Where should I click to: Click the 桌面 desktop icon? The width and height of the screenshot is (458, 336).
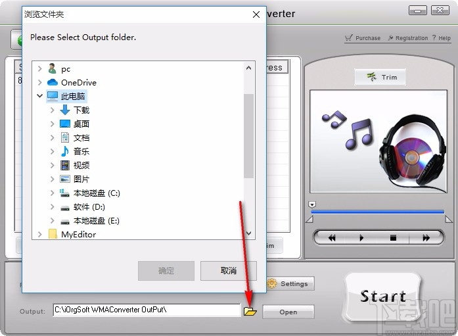point(65,124)
